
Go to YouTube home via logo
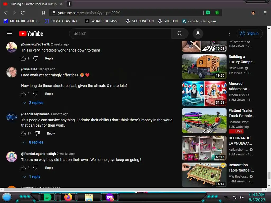[31, 34]
